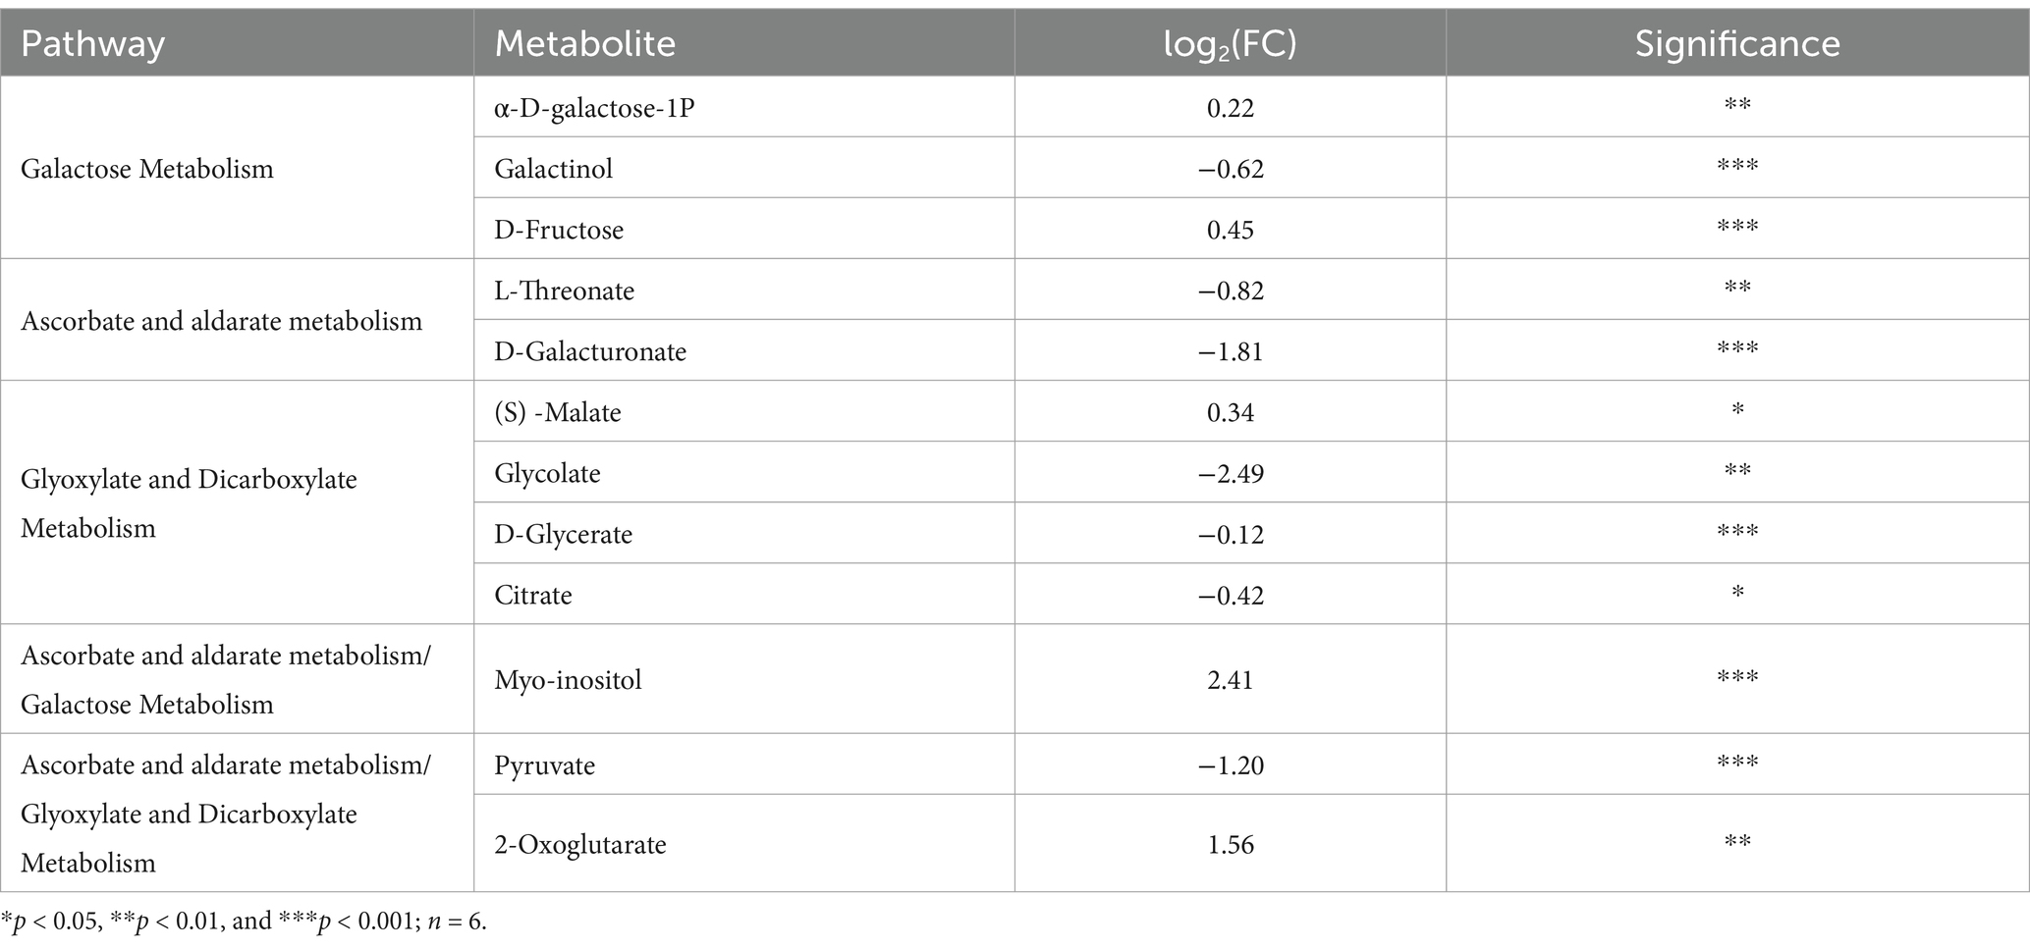Click the Significance column header

(x=1737, y=43)
